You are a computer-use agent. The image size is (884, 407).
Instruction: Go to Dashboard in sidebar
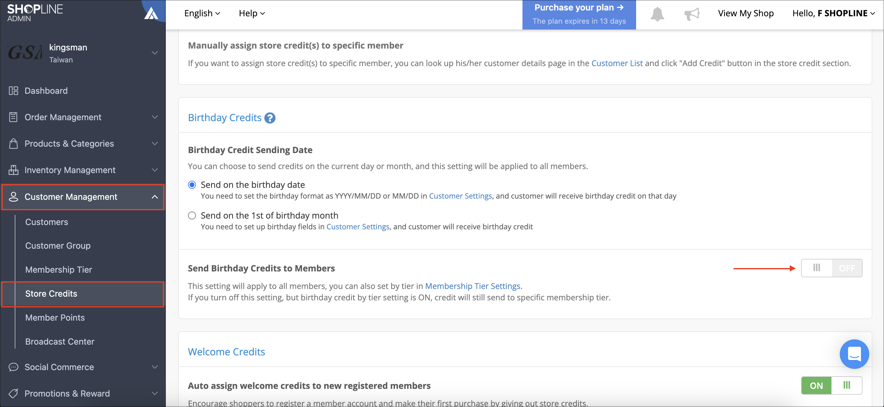coord(46,91)
